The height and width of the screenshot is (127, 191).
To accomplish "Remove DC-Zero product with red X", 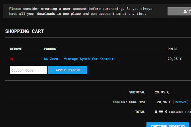I will [11, 59].
